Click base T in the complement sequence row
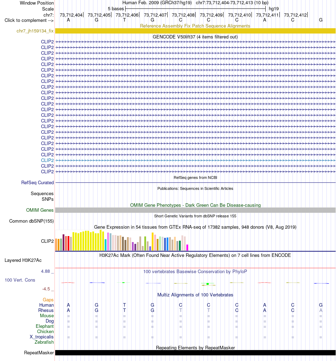Viewport: 336px width, 361px height. 124,20
